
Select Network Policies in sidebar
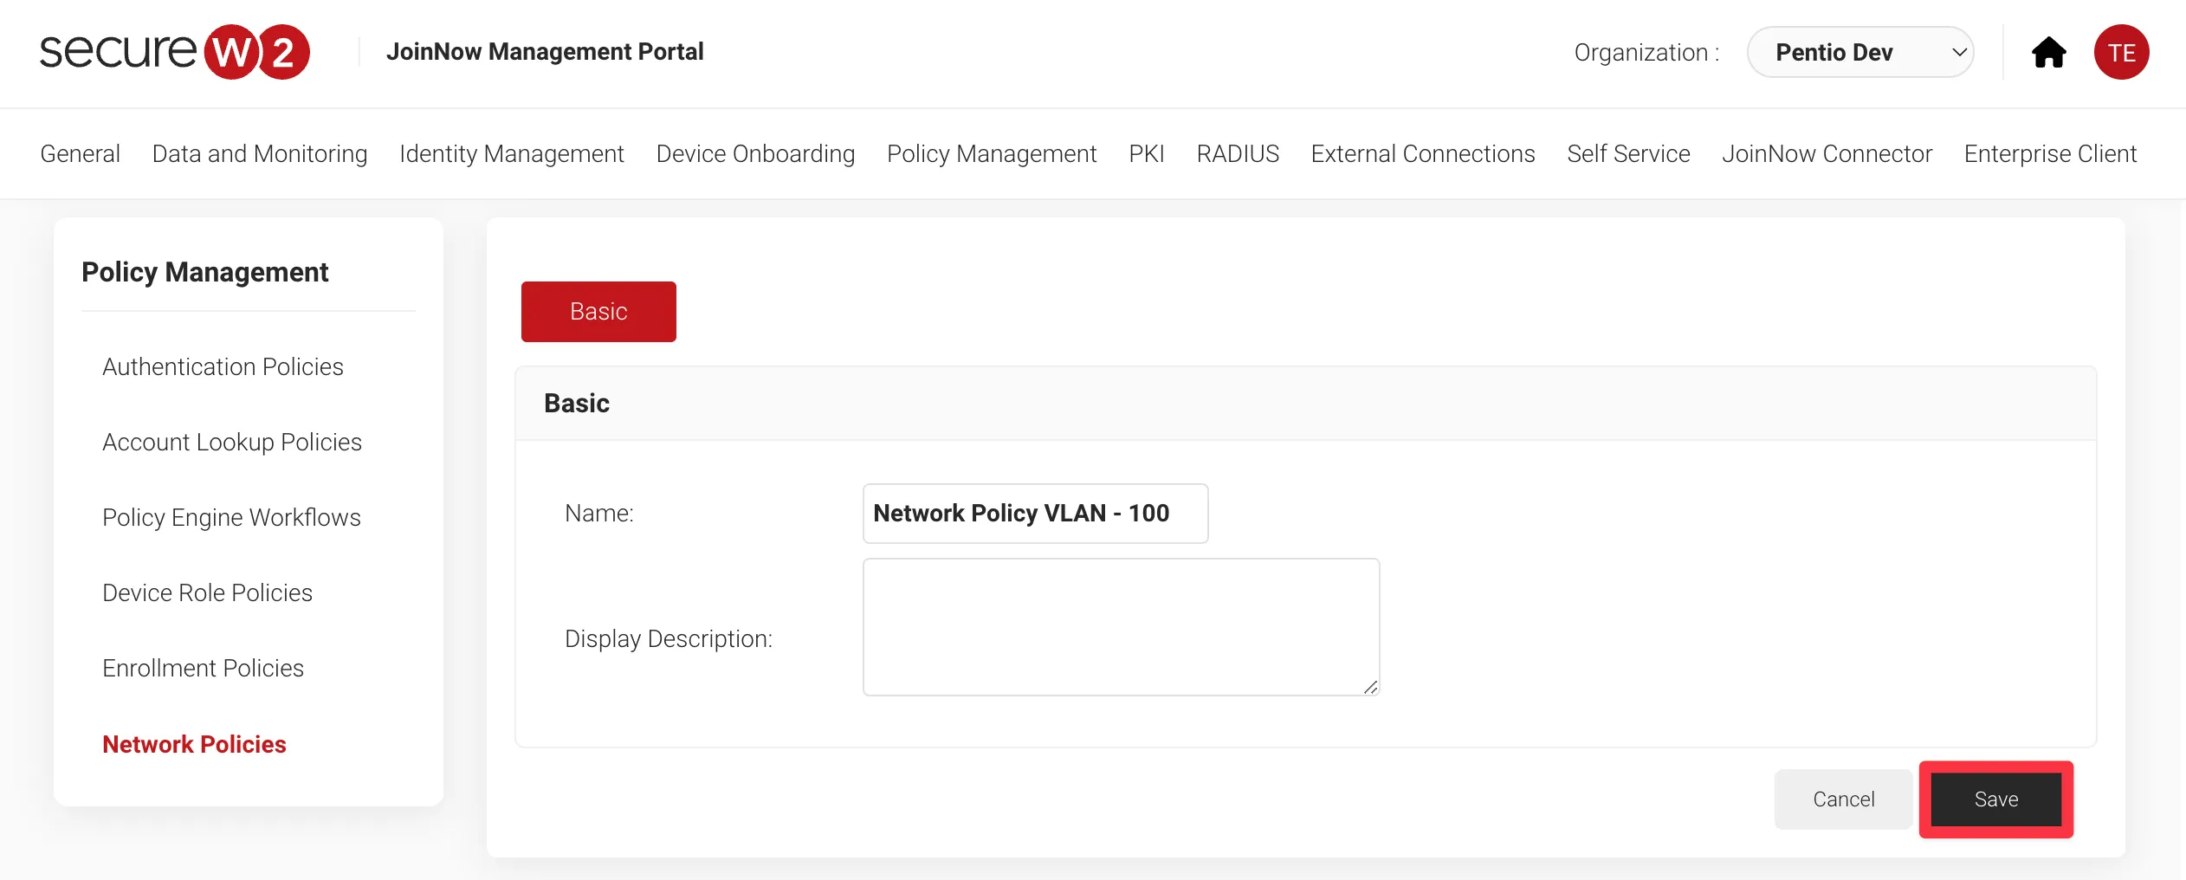194,744
